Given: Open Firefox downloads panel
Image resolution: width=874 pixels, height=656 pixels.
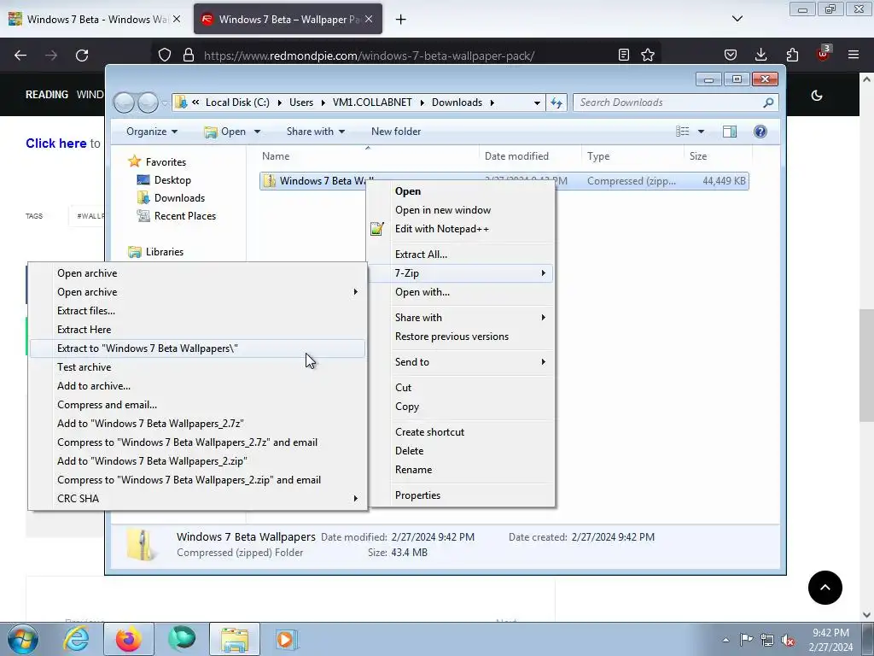Looking at the screenshot, I should tap(760, 55).
